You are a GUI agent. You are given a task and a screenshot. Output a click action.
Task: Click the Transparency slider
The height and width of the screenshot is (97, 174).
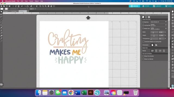click(154, 39)
